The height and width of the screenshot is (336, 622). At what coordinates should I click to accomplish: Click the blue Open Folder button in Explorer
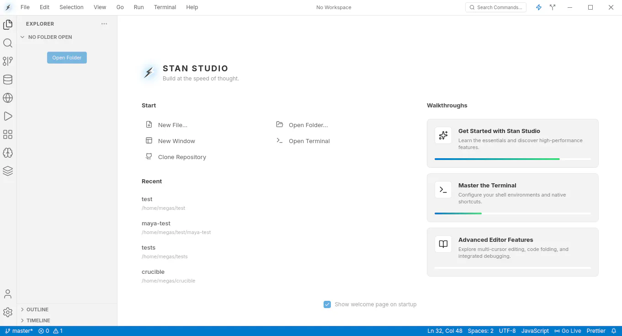(x=67, y=58)
